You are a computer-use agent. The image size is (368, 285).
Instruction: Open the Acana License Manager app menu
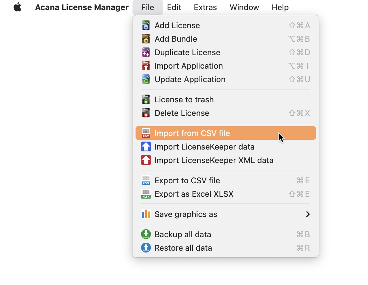coord(82,7)
